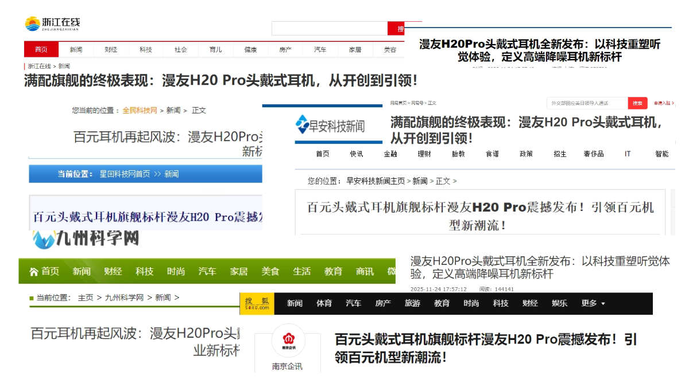Open 商讯 on the green 九州科学网 bar
This screenshot has height=387, width=689.
pos(365,271)
